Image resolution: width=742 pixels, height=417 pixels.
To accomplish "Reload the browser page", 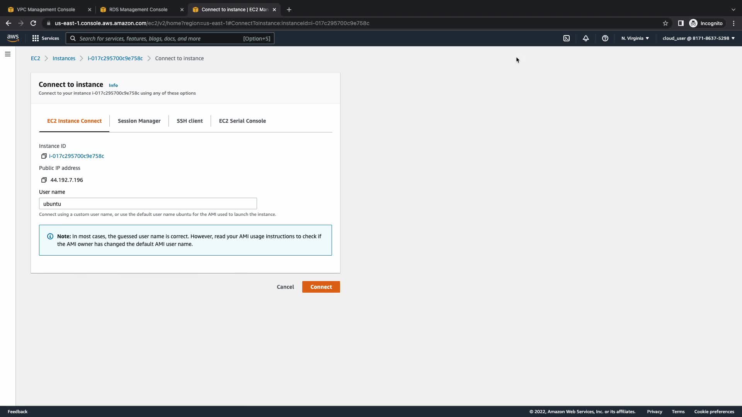I will pyautogui.click(x=33, y=23).
